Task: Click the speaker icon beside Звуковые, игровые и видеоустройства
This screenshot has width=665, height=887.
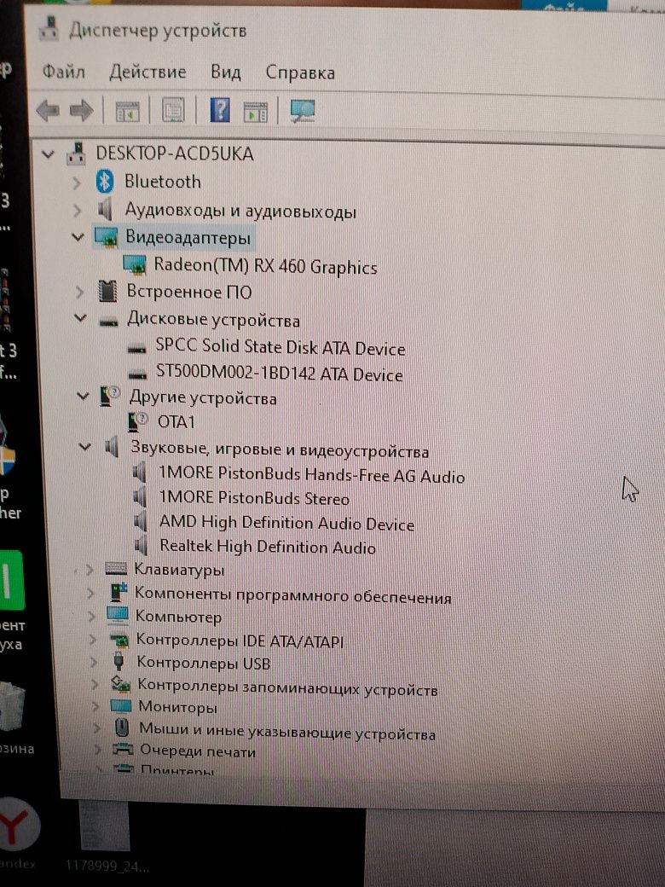Action: click(112, 447)
